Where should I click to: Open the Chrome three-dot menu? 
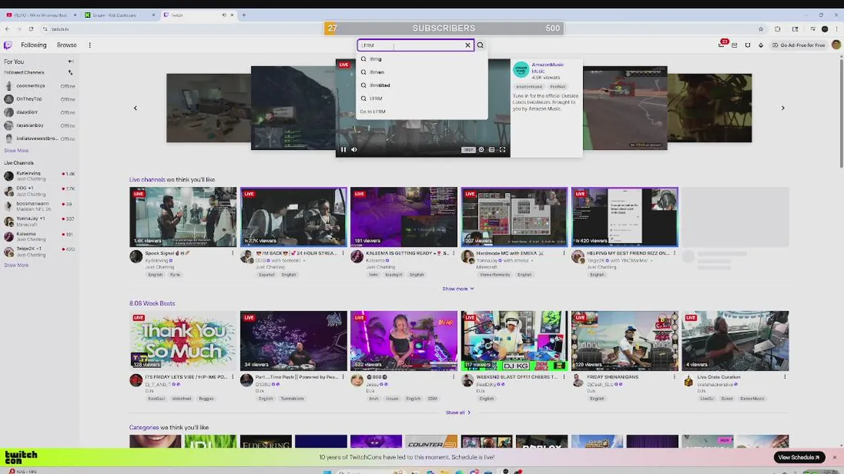[837, 29]
